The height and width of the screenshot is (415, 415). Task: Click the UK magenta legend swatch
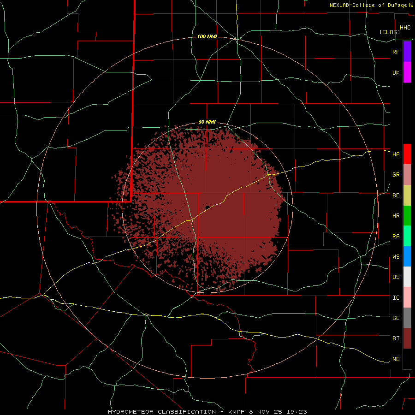[407, 72]
